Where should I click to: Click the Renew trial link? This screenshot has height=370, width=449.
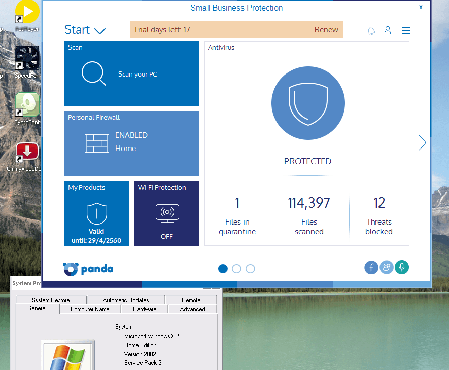[326, 30]
